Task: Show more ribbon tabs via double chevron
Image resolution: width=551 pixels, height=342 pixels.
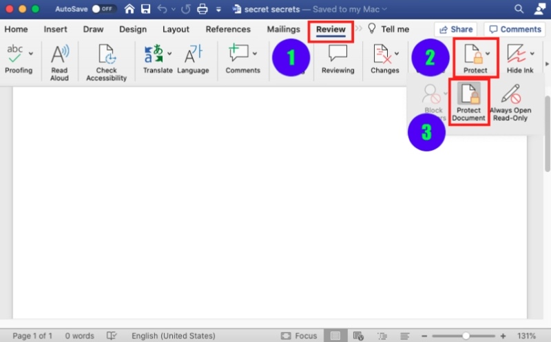Action: [x=358, y=28]
